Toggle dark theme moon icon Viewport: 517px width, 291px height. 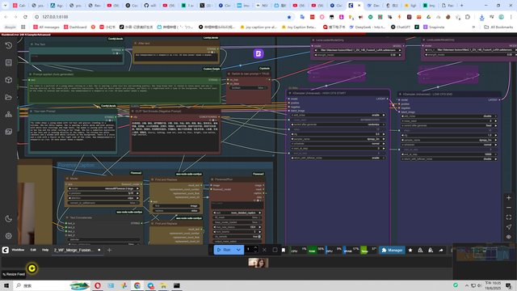point(9,218)
